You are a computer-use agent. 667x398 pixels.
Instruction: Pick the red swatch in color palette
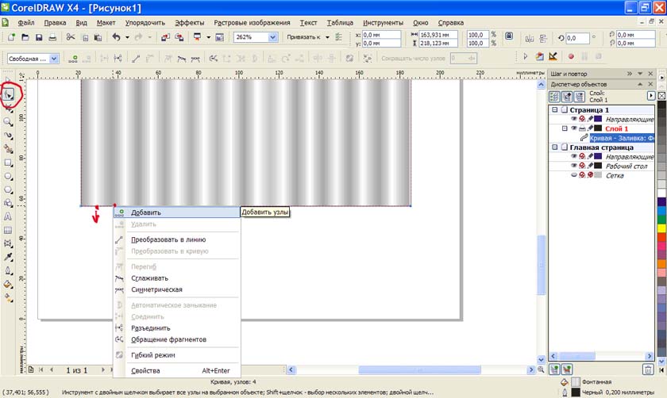(x=661, y=238)
